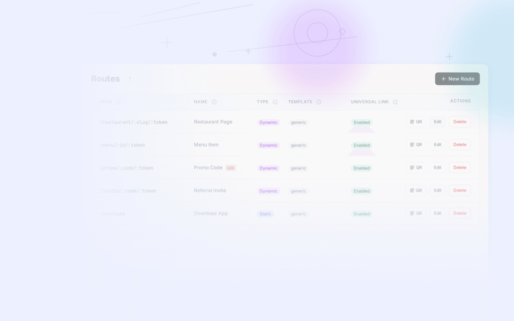This screenshot has width=514, height=321.
Task: Edit the Referral Invite route
Action: (438, 191)
